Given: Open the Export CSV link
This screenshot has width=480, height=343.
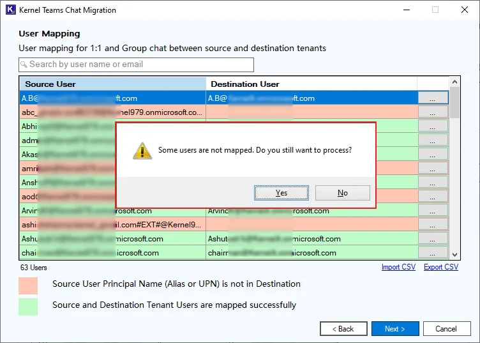Looking at the screenshot, I should click(441, 267).
